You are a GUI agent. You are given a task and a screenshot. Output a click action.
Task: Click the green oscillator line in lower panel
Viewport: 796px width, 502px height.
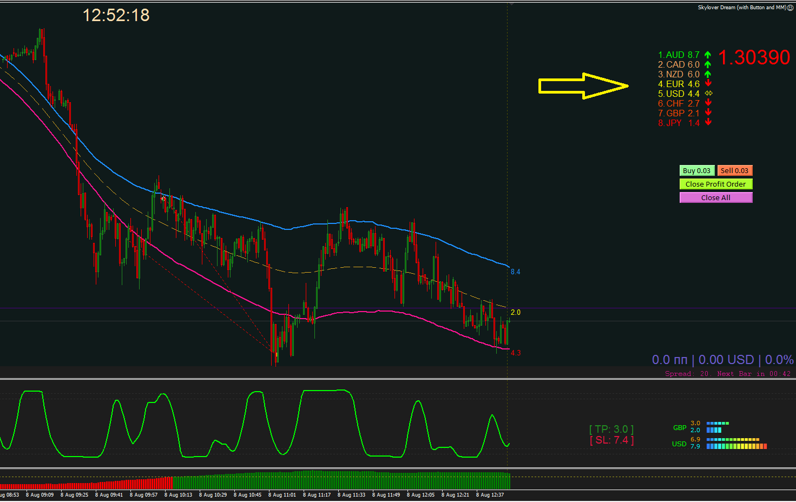pos(254,423)
